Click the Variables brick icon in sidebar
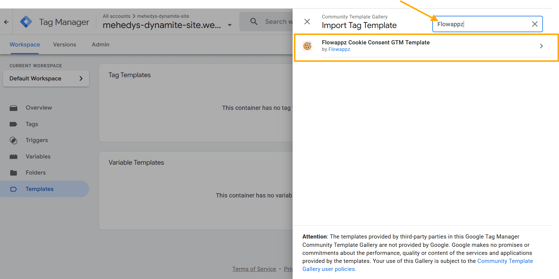This screenshot has height=279, width=559. coord(13,157)
